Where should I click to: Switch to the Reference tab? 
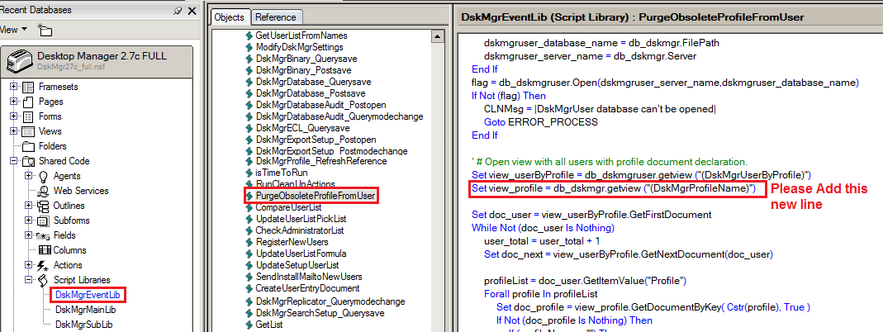click(276, 17)
